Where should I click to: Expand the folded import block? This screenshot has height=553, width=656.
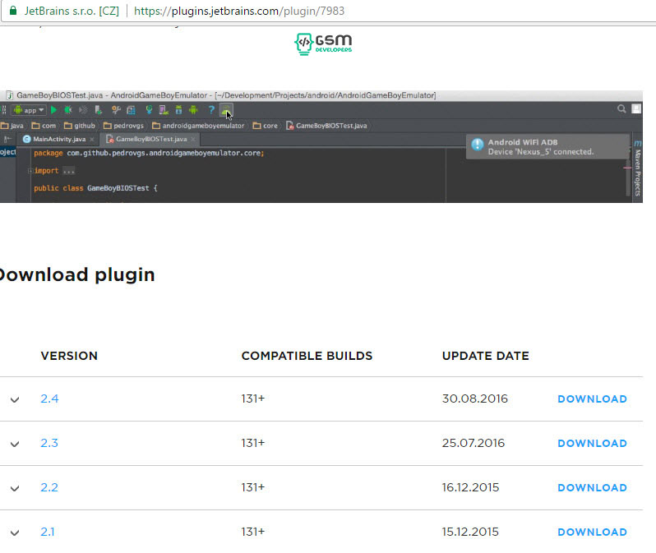(30, 171)
